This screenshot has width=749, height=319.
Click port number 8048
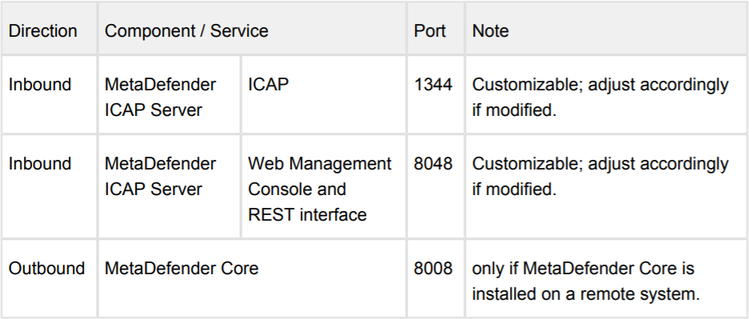pyautogui.click(x=432, y=164)
